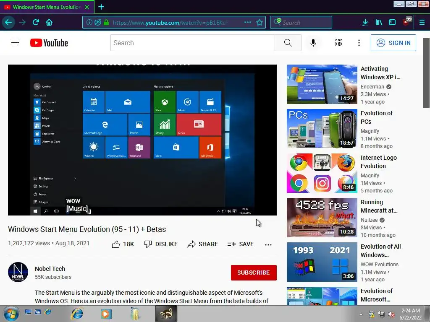
Task: Go to YouTube home via the logo
Action: click(49, 43)
